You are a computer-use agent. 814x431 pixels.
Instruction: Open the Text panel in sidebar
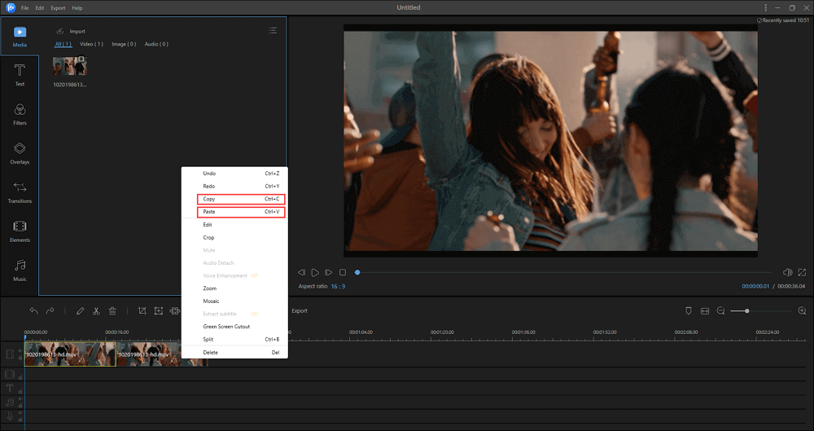click(x=20, y=75)
